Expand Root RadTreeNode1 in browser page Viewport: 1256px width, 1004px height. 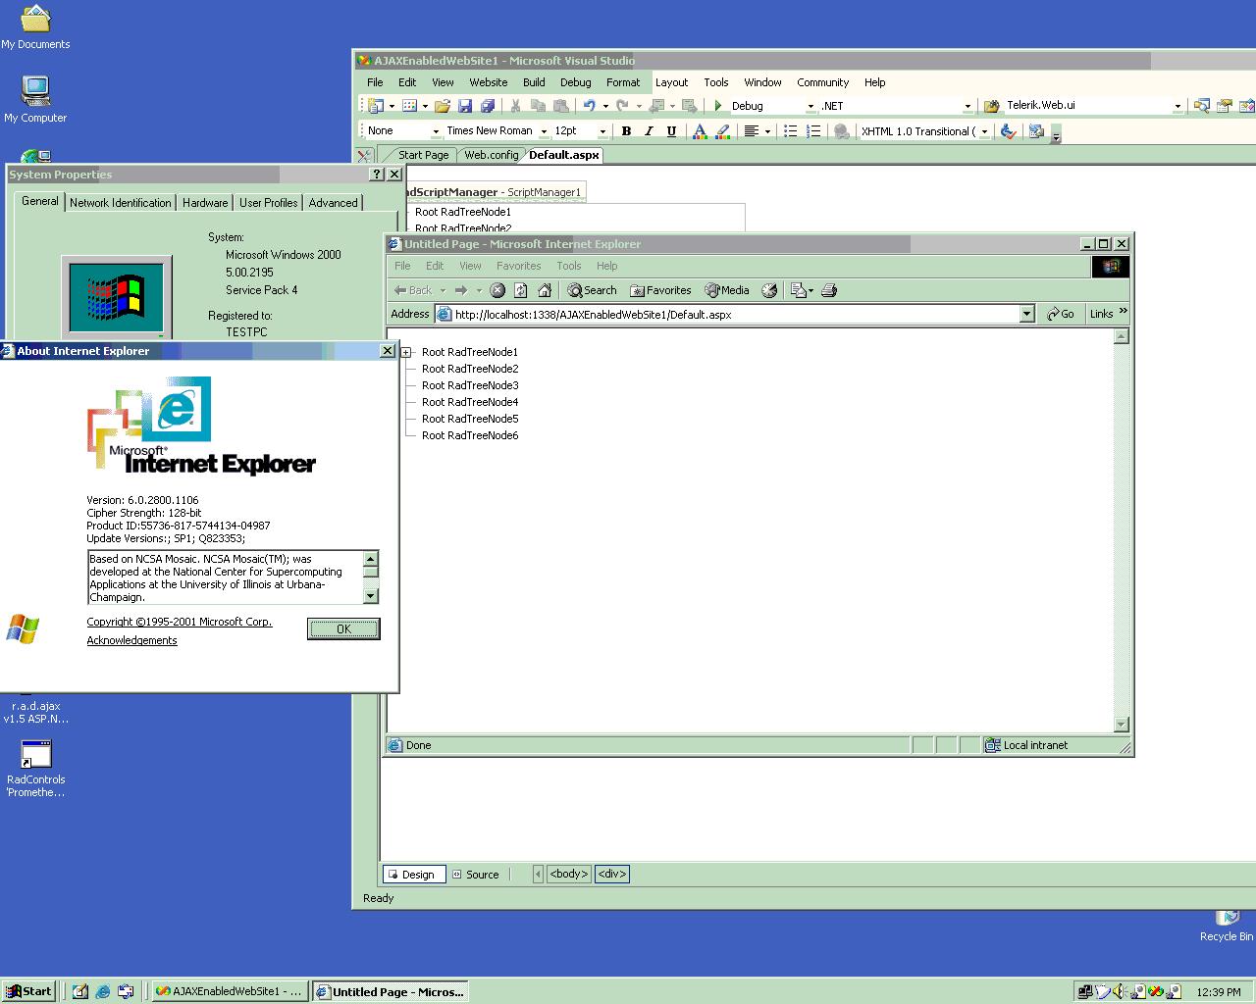[x=406, y=352]
